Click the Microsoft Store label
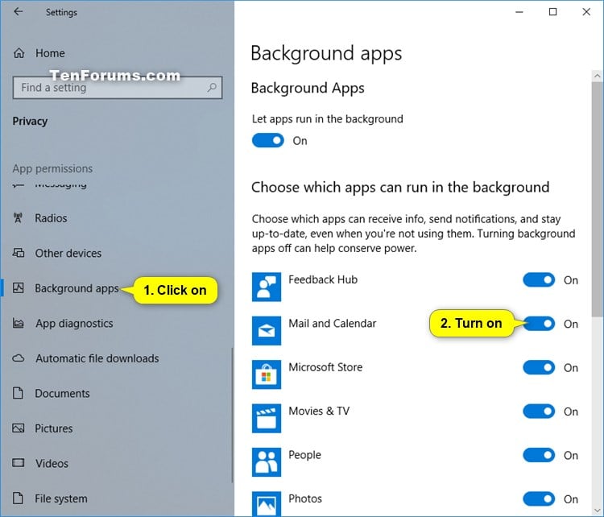The height and width of the screenshot is (517, 604). tap(325, 367)
